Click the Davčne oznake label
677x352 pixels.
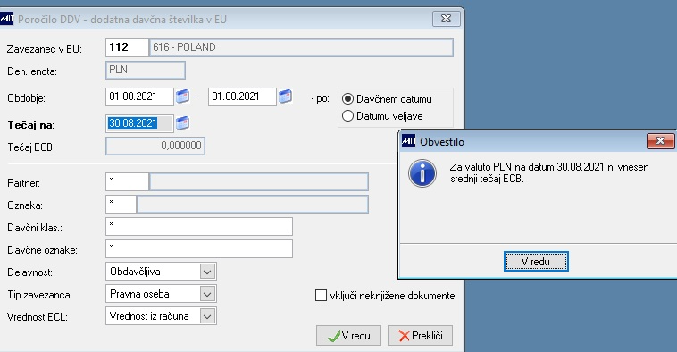click(42, 250)
